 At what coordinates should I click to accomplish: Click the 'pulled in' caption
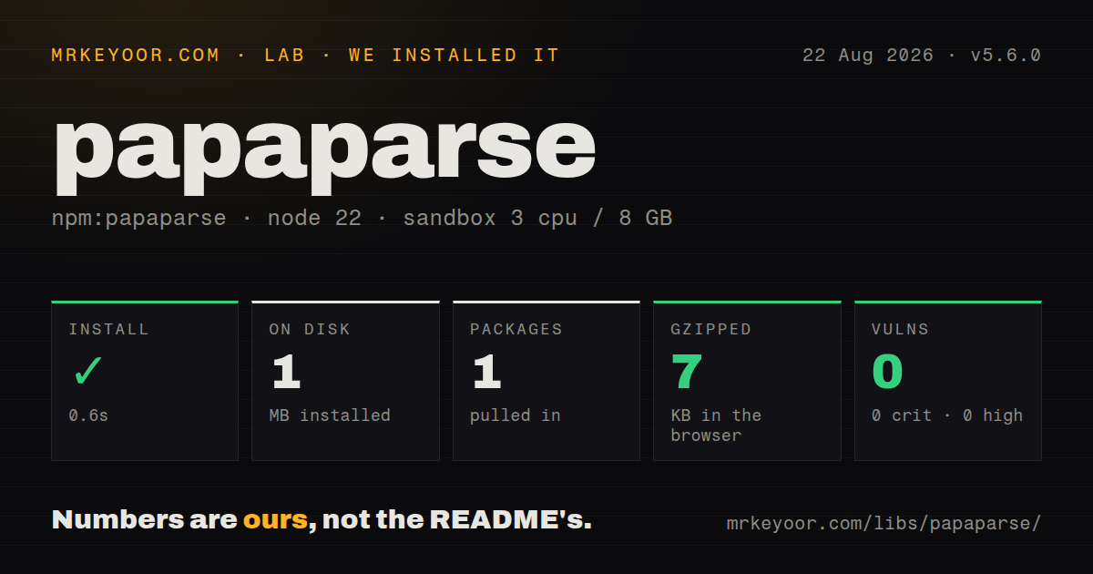tap(516, 415)
